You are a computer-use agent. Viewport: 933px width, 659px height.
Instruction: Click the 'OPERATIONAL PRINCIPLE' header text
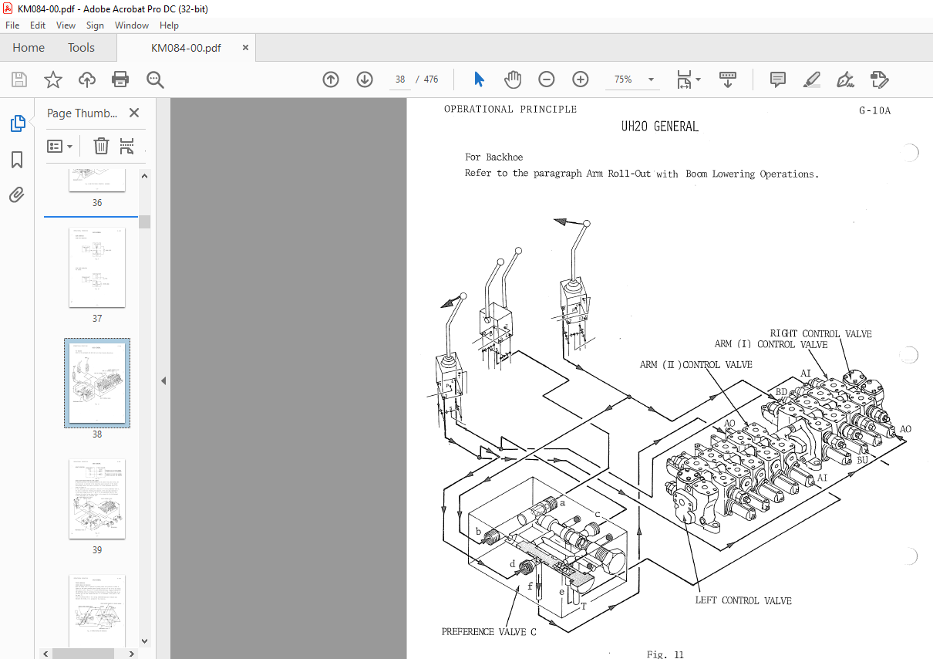pos(510,110)
